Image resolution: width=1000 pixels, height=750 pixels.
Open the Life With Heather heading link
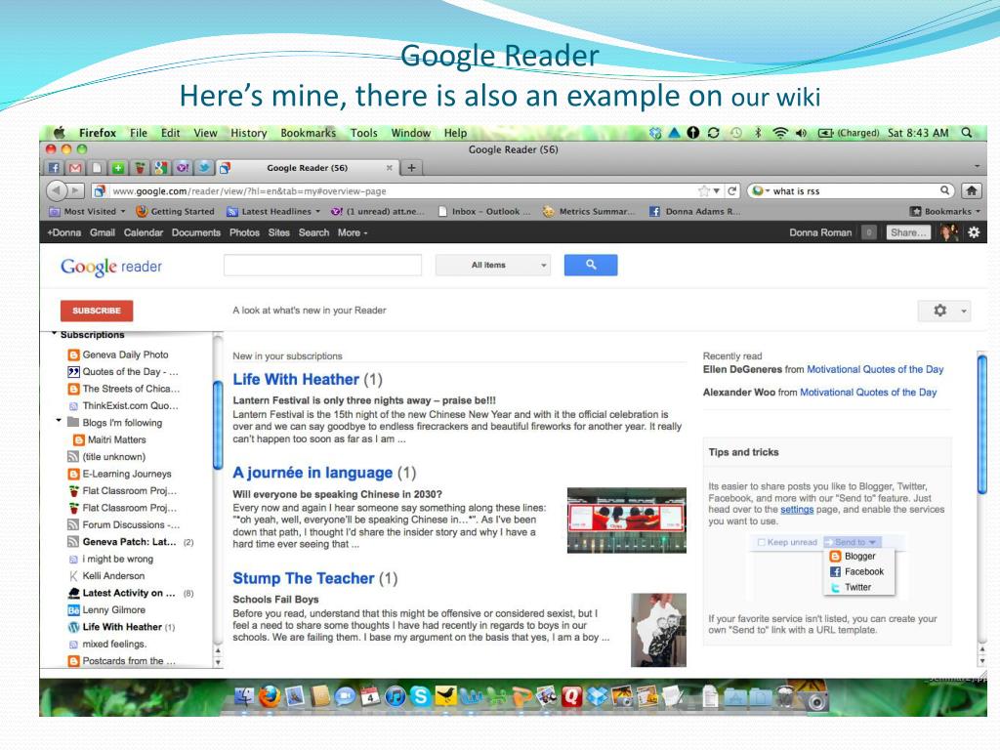point(296,380)
